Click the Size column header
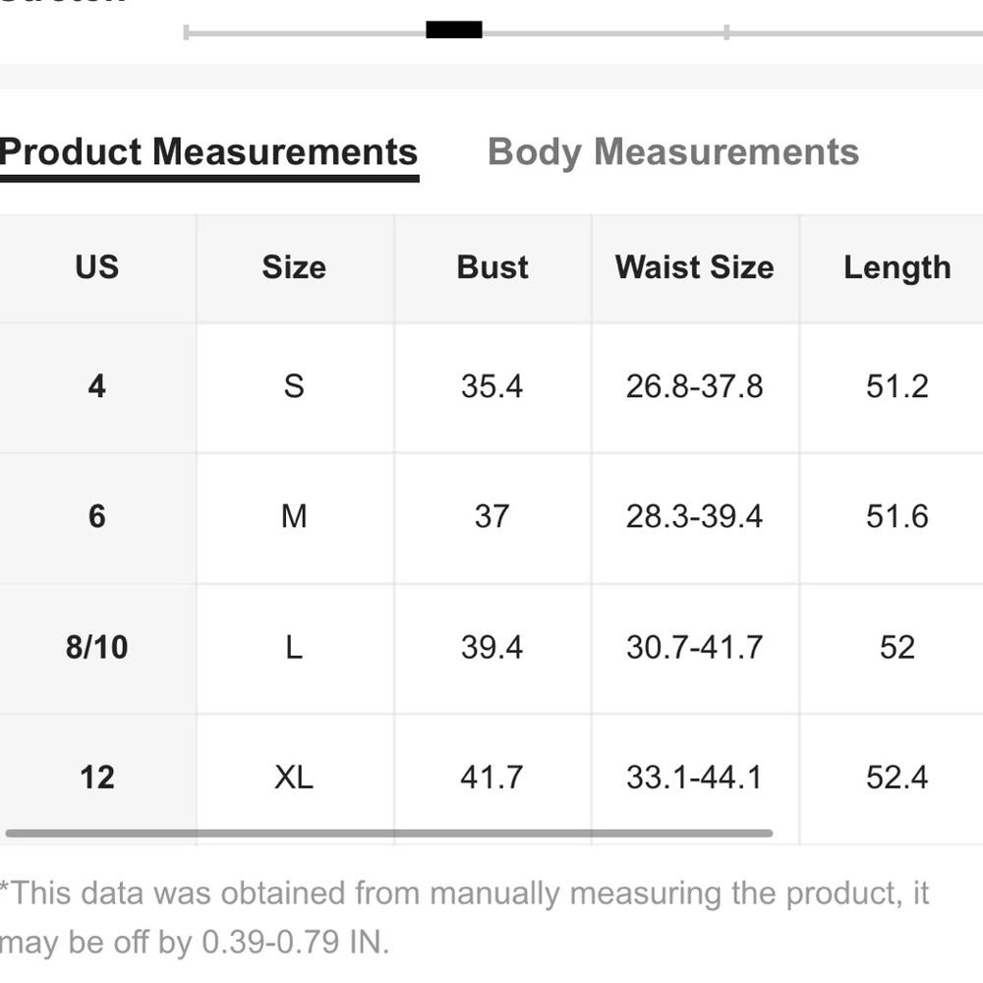The width and height of the screenshot is (983, 983). pyautogui.click(x=295, y=268)
